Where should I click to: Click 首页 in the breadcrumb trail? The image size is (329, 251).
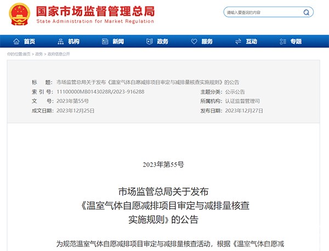point(26,54)
